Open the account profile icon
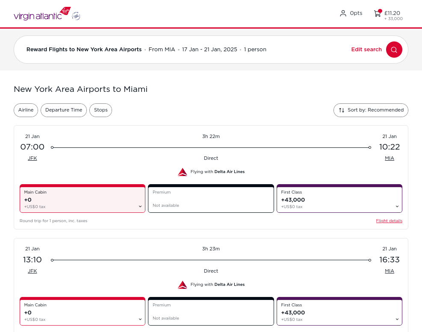This screenshot has height=332, width=422. (x=343, y=13)
